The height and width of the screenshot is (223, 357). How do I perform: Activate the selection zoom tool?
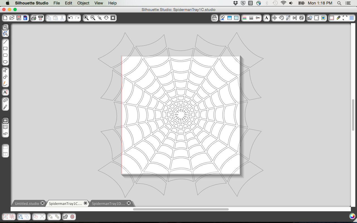click(100, 18)
